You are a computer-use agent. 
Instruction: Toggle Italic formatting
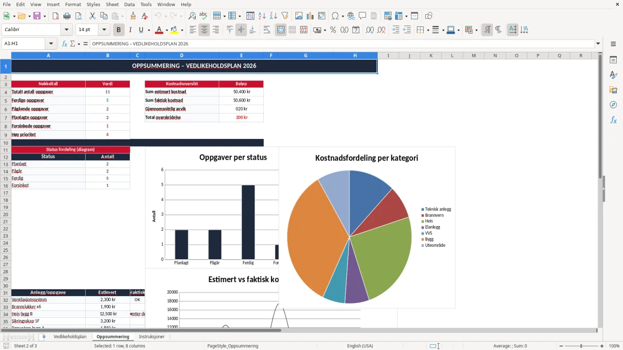[130, 30]
